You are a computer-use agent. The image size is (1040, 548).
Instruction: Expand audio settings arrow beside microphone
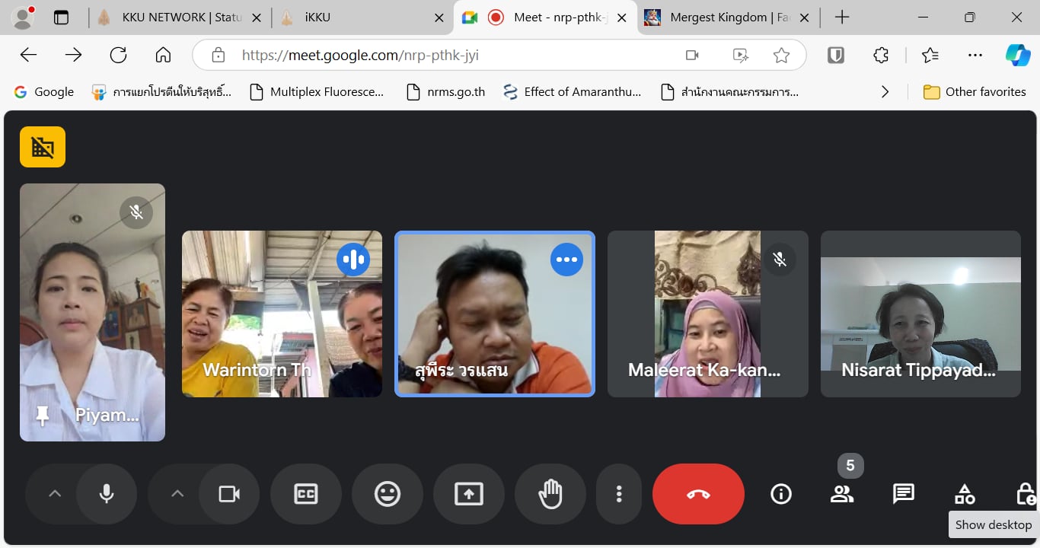pyautogui.click(x=55, y=494)
